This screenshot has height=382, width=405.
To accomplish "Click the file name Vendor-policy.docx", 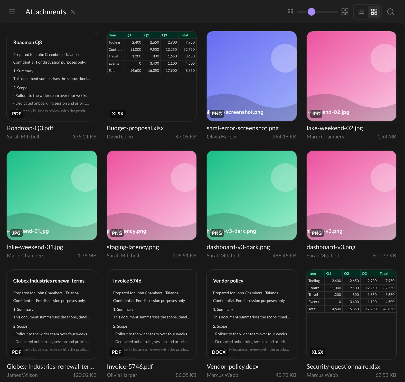I will pyautogui.click(x=233, y=366).
